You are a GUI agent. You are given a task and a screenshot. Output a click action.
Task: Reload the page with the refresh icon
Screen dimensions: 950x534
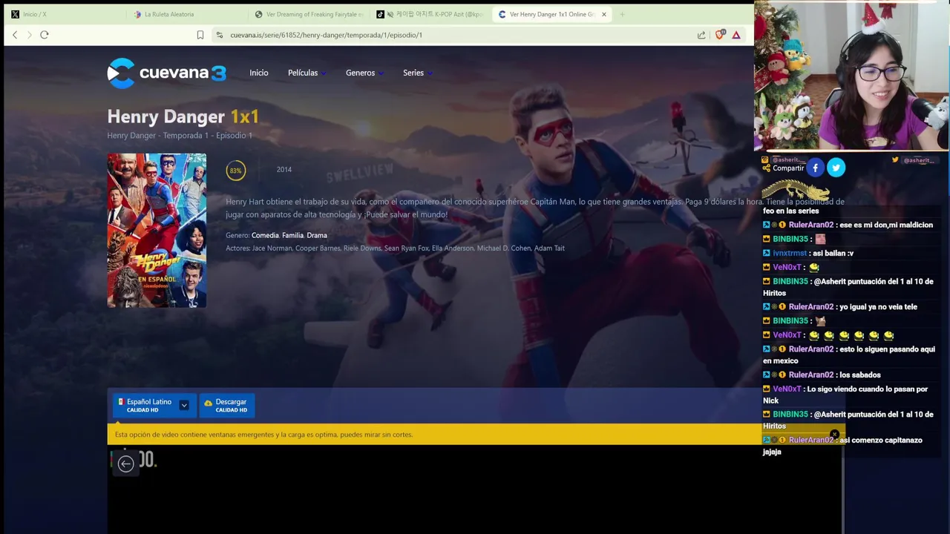tap(45, 35)
